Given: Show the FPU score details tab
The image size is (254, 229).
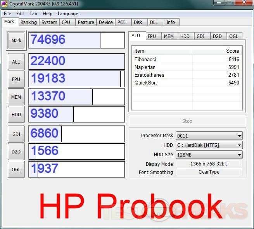Looking at the screenshot, I should click(152, 36).
